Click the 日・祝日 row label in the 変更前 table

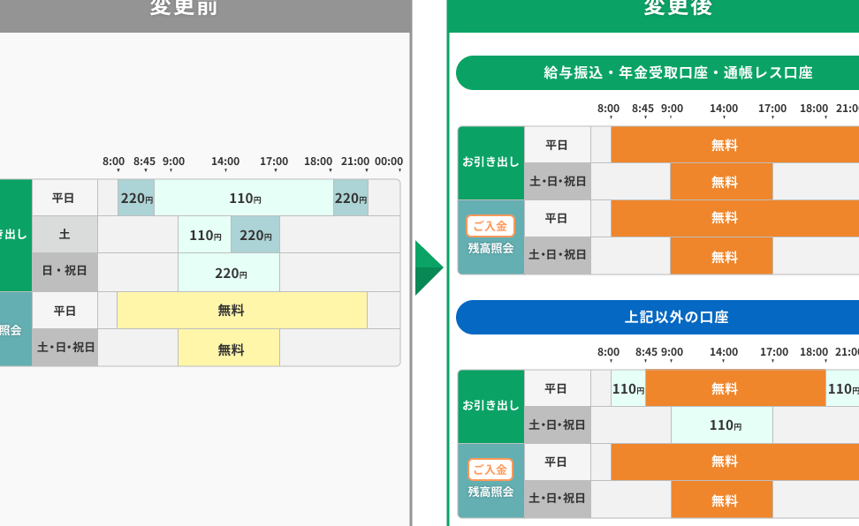[65, 273]
